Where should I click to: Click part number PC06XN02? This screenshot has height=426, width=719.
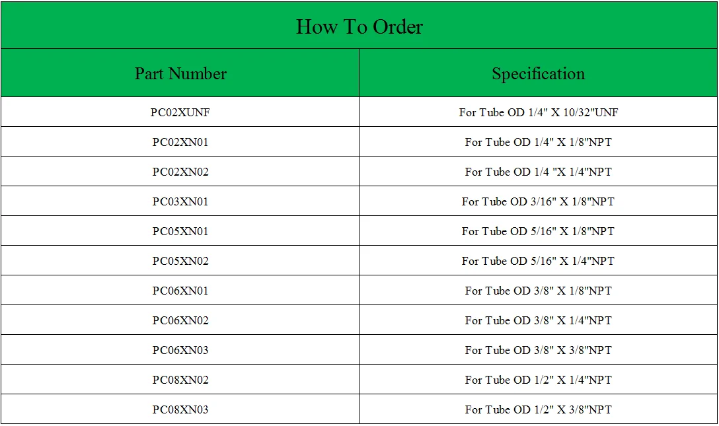pyautogui.click(x=180, y=320)
